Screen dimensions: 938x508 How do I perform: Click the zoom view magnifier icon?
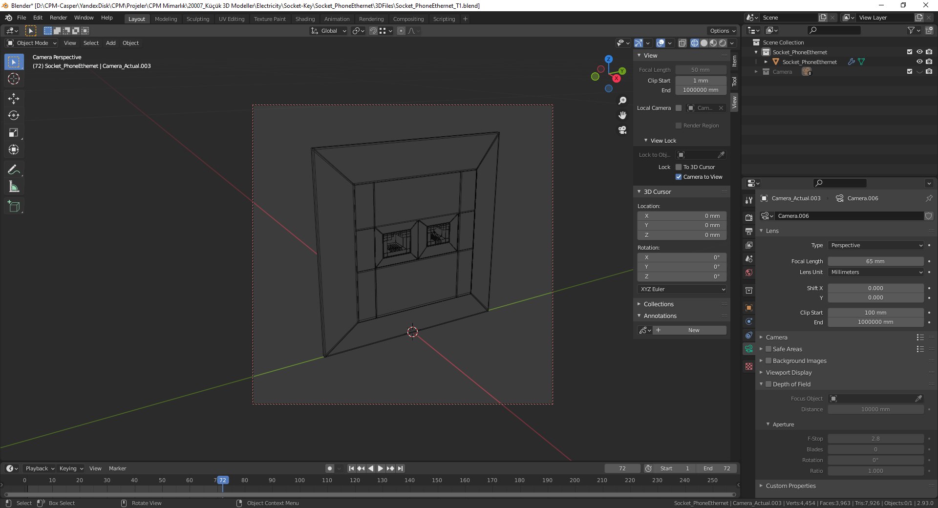pyautogui.click(x=622, y=101)
